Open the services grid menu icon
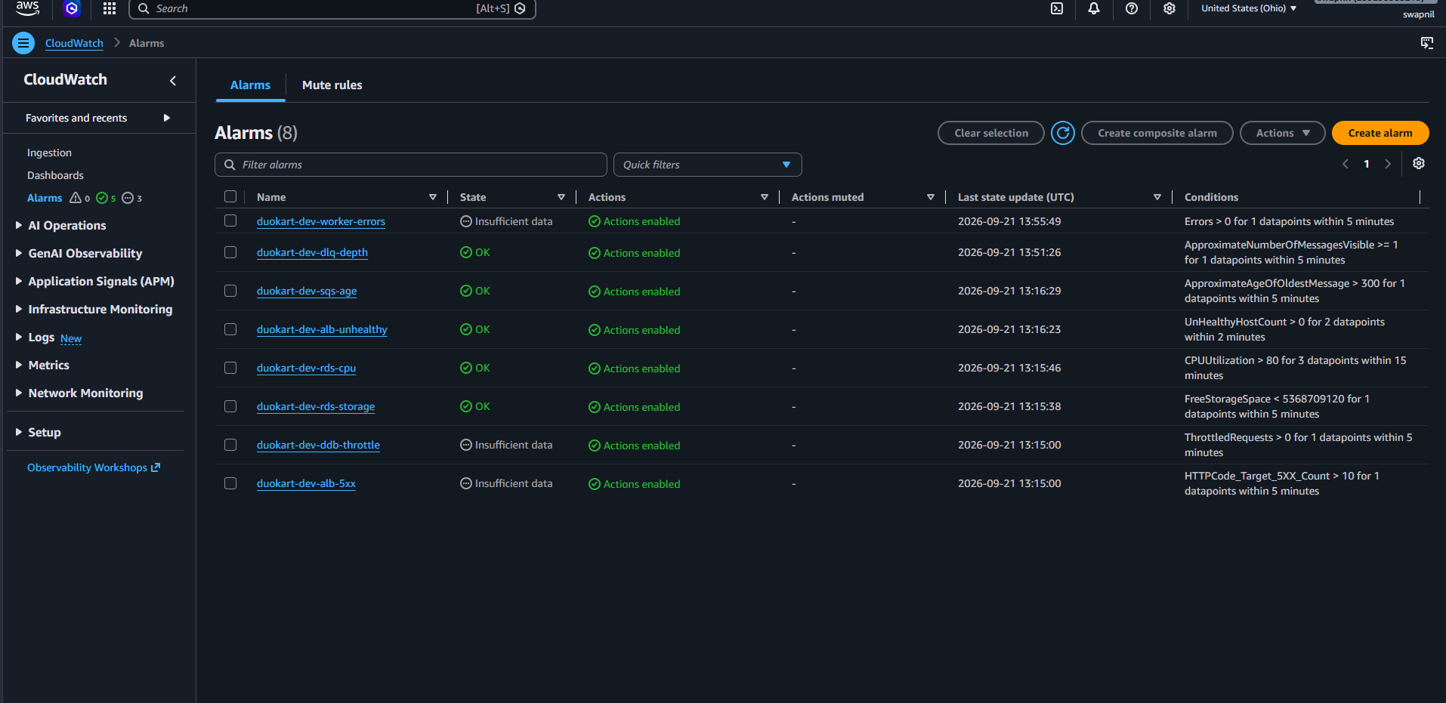1446x703 pixels. (110, 8)
